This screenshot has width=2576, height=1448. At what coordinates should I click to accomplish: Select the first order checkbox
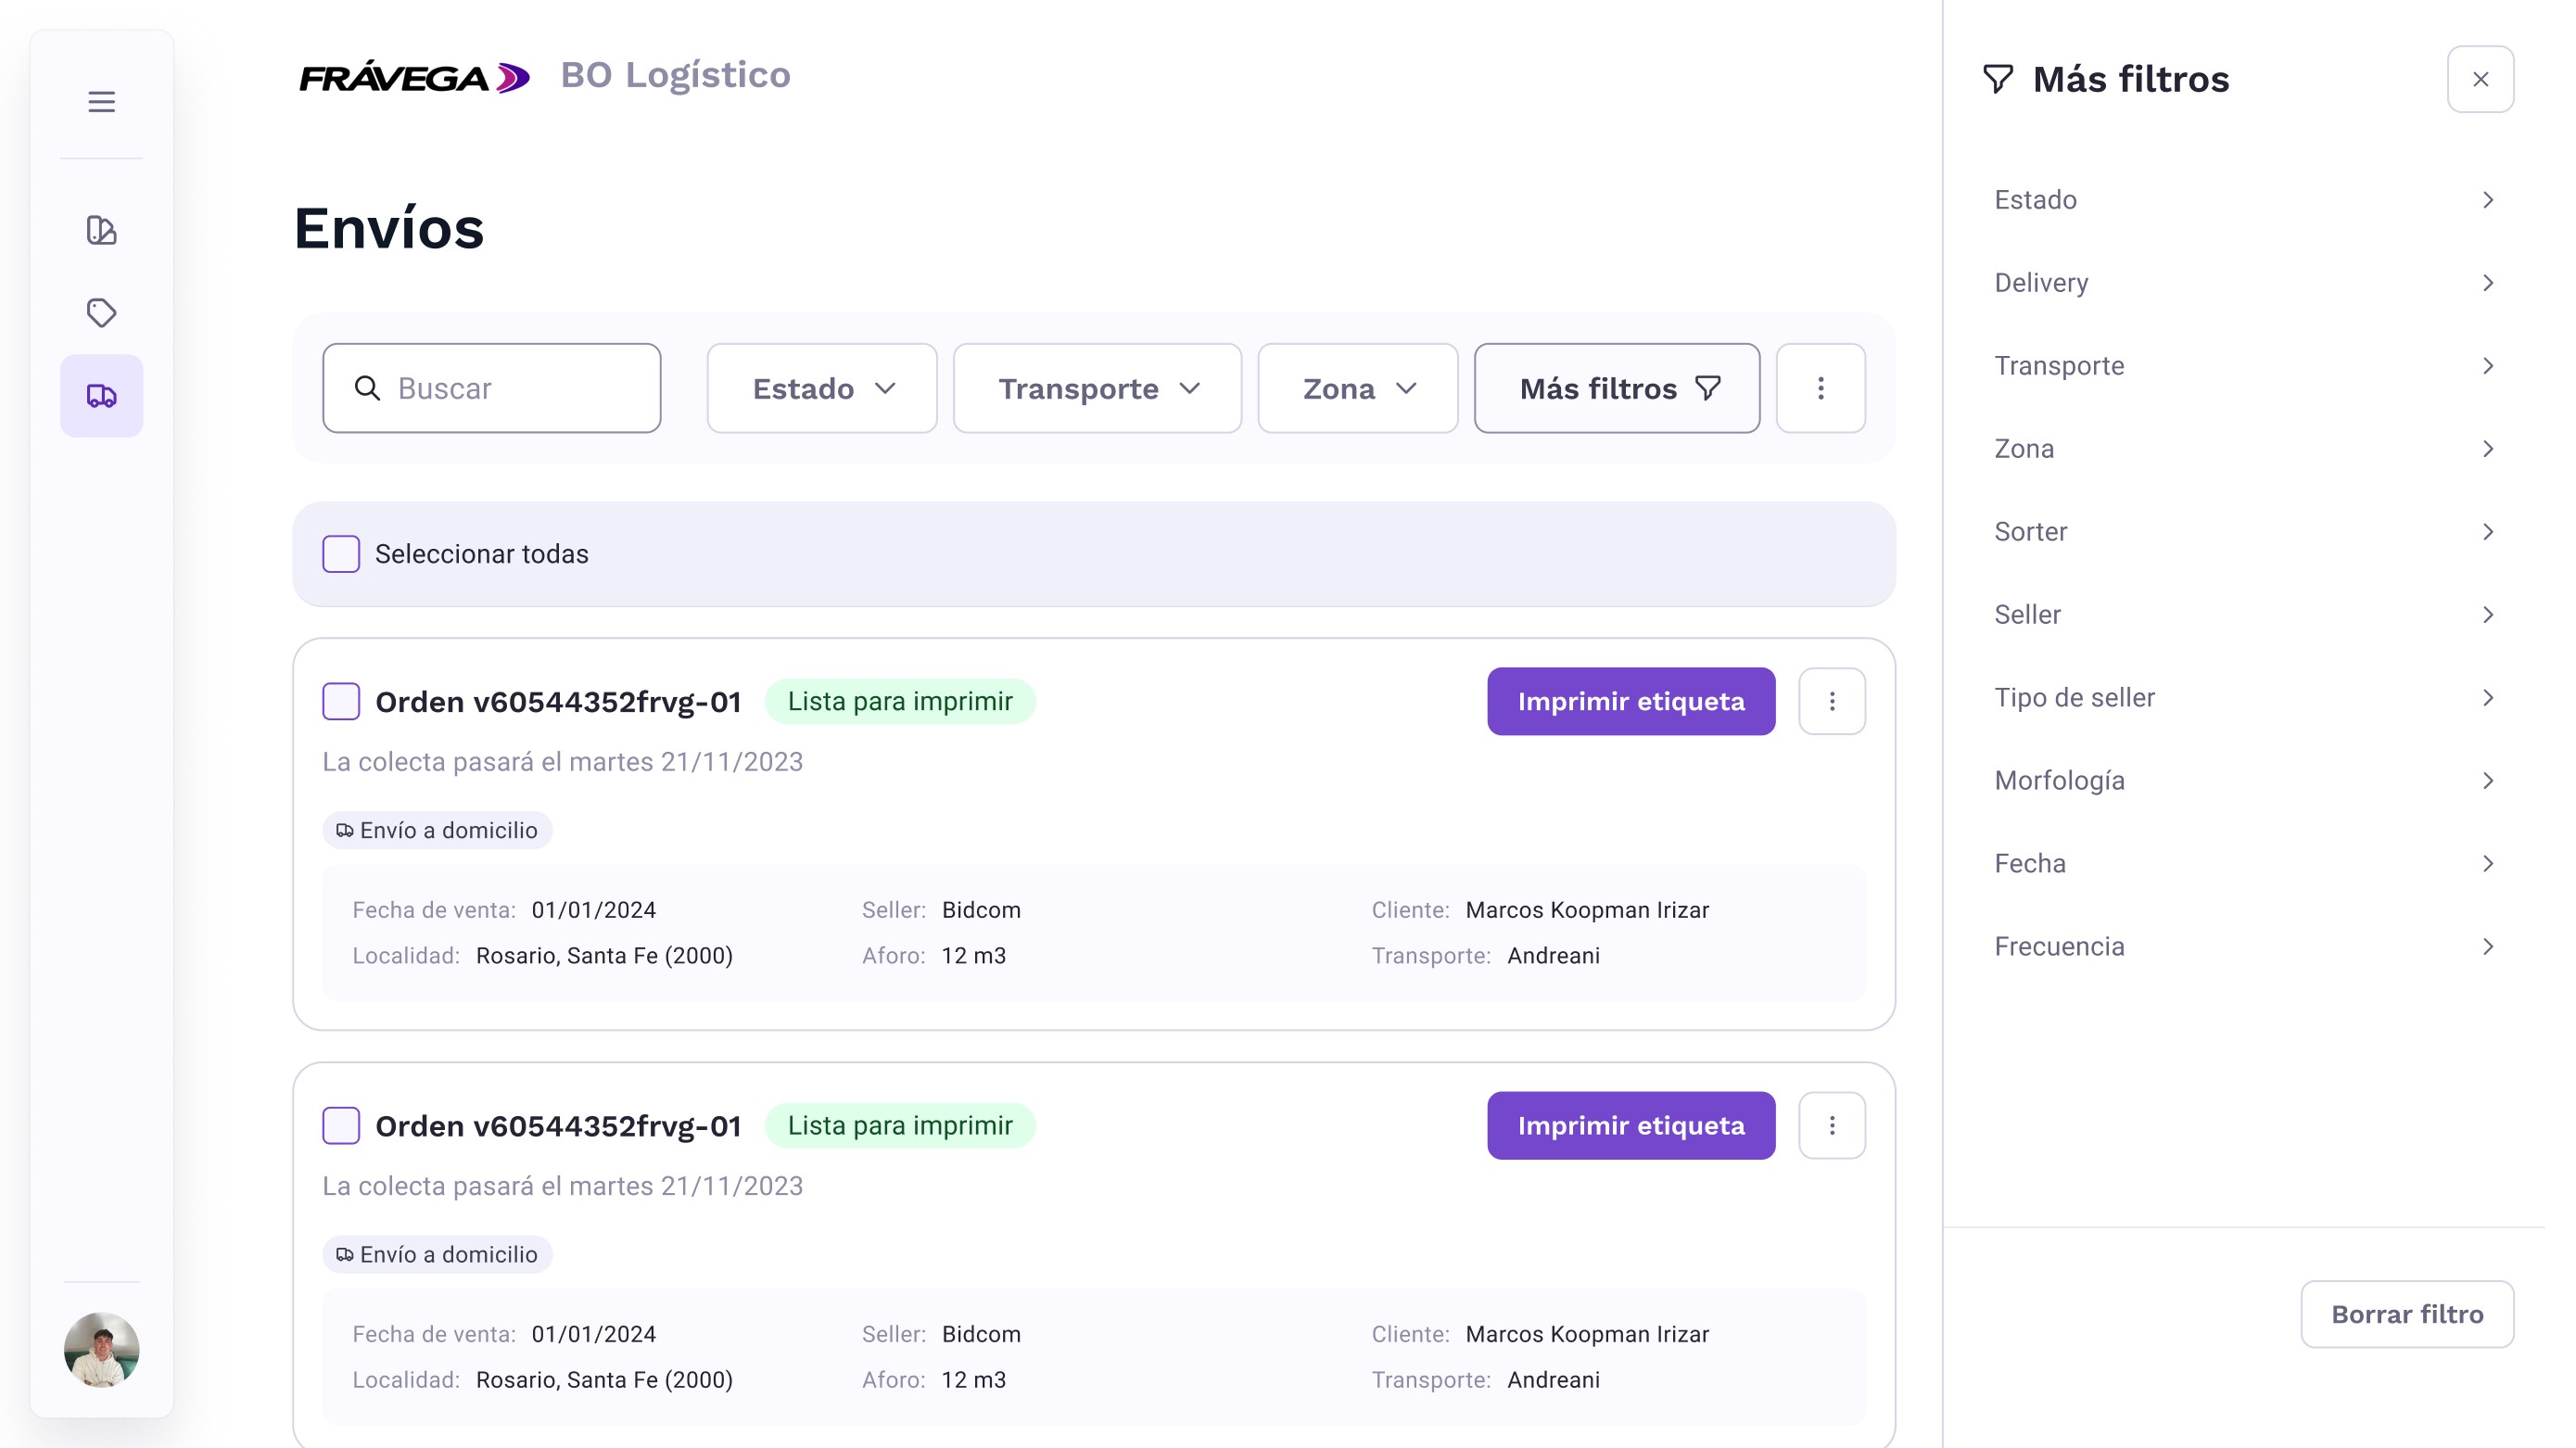[x=341, y=701]
